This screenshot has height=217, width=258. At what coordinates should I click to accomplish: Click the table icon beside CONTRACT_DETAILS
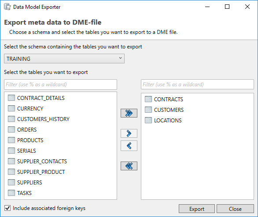pos(11,98)
